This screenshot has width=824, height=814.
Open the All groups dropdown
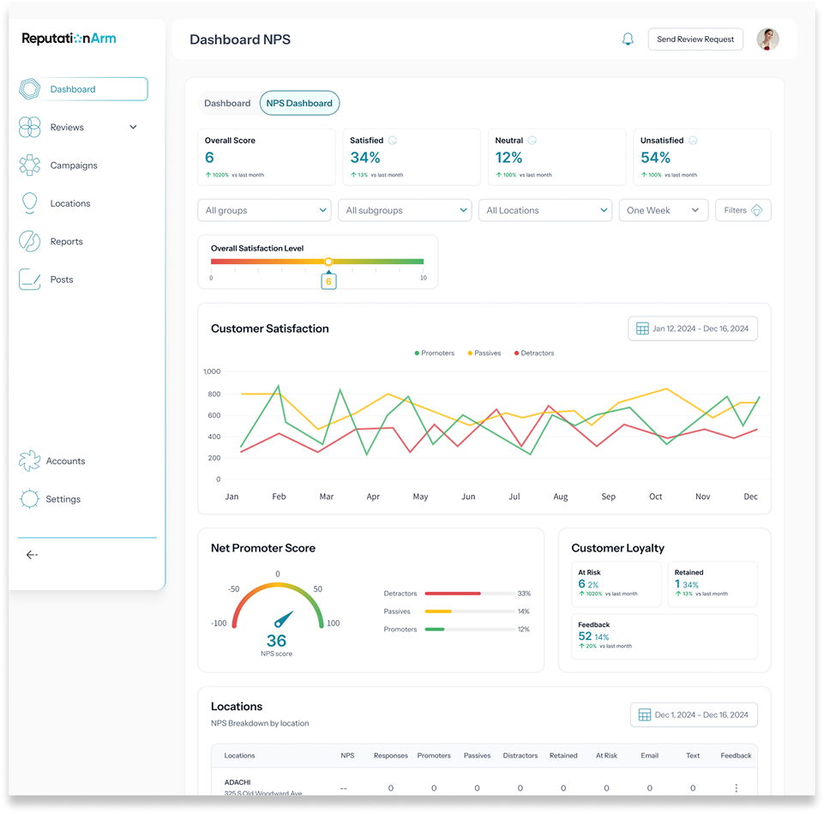click(x=264, y=210)
